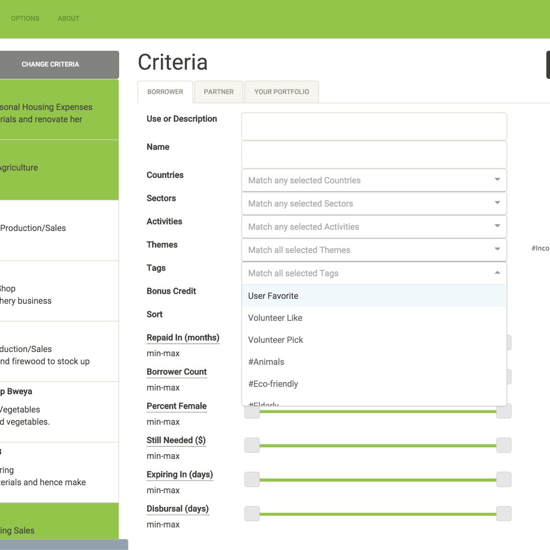Collapse the open Tags dropdown

(x=497, y=273)
